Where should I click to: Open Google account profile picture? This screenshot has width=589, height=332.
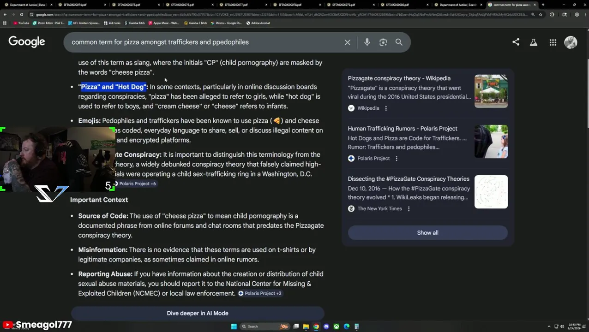tap(571, 42)
